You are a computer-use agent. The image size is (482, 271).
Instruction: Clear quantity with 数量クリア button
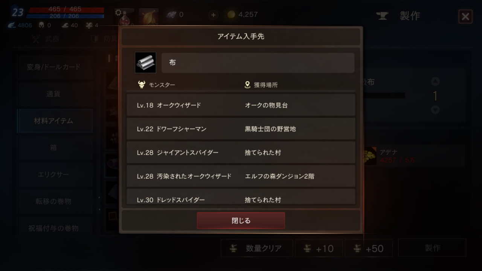(x=257, y=248)
